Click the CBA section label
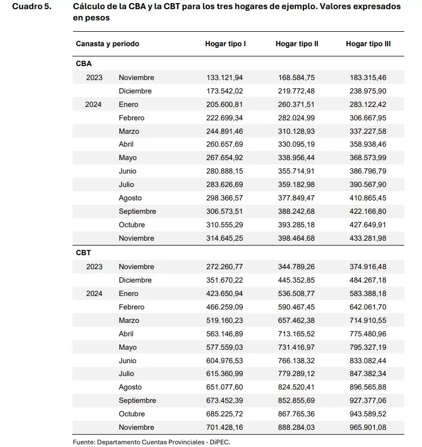This screenshot has width=422, height=447. pos(84,63)
